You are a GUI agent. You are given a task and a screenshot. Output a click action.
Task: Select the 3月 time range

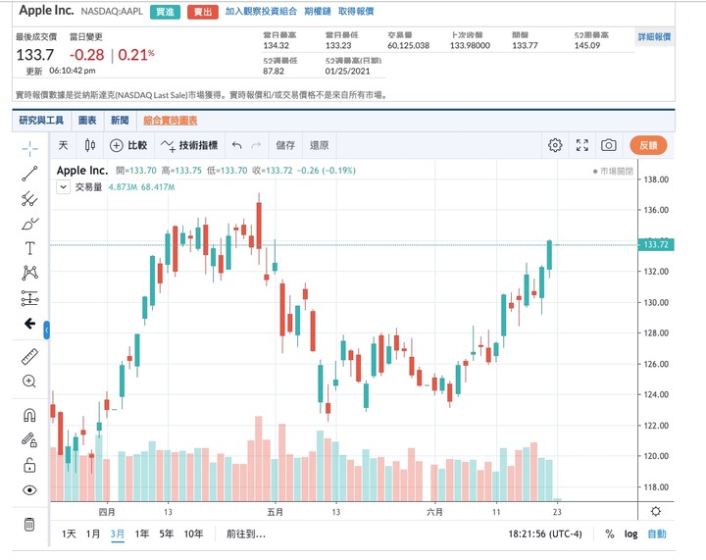click(x=118, y=534)
